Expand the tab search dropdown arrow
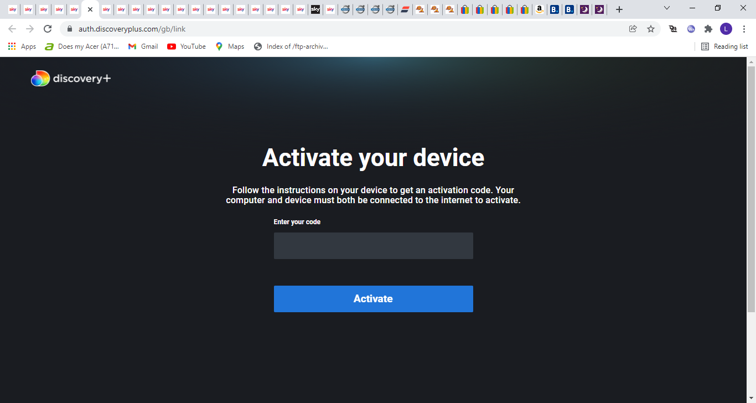This screenshot has height=403, width=756. (x=667, y=8)
